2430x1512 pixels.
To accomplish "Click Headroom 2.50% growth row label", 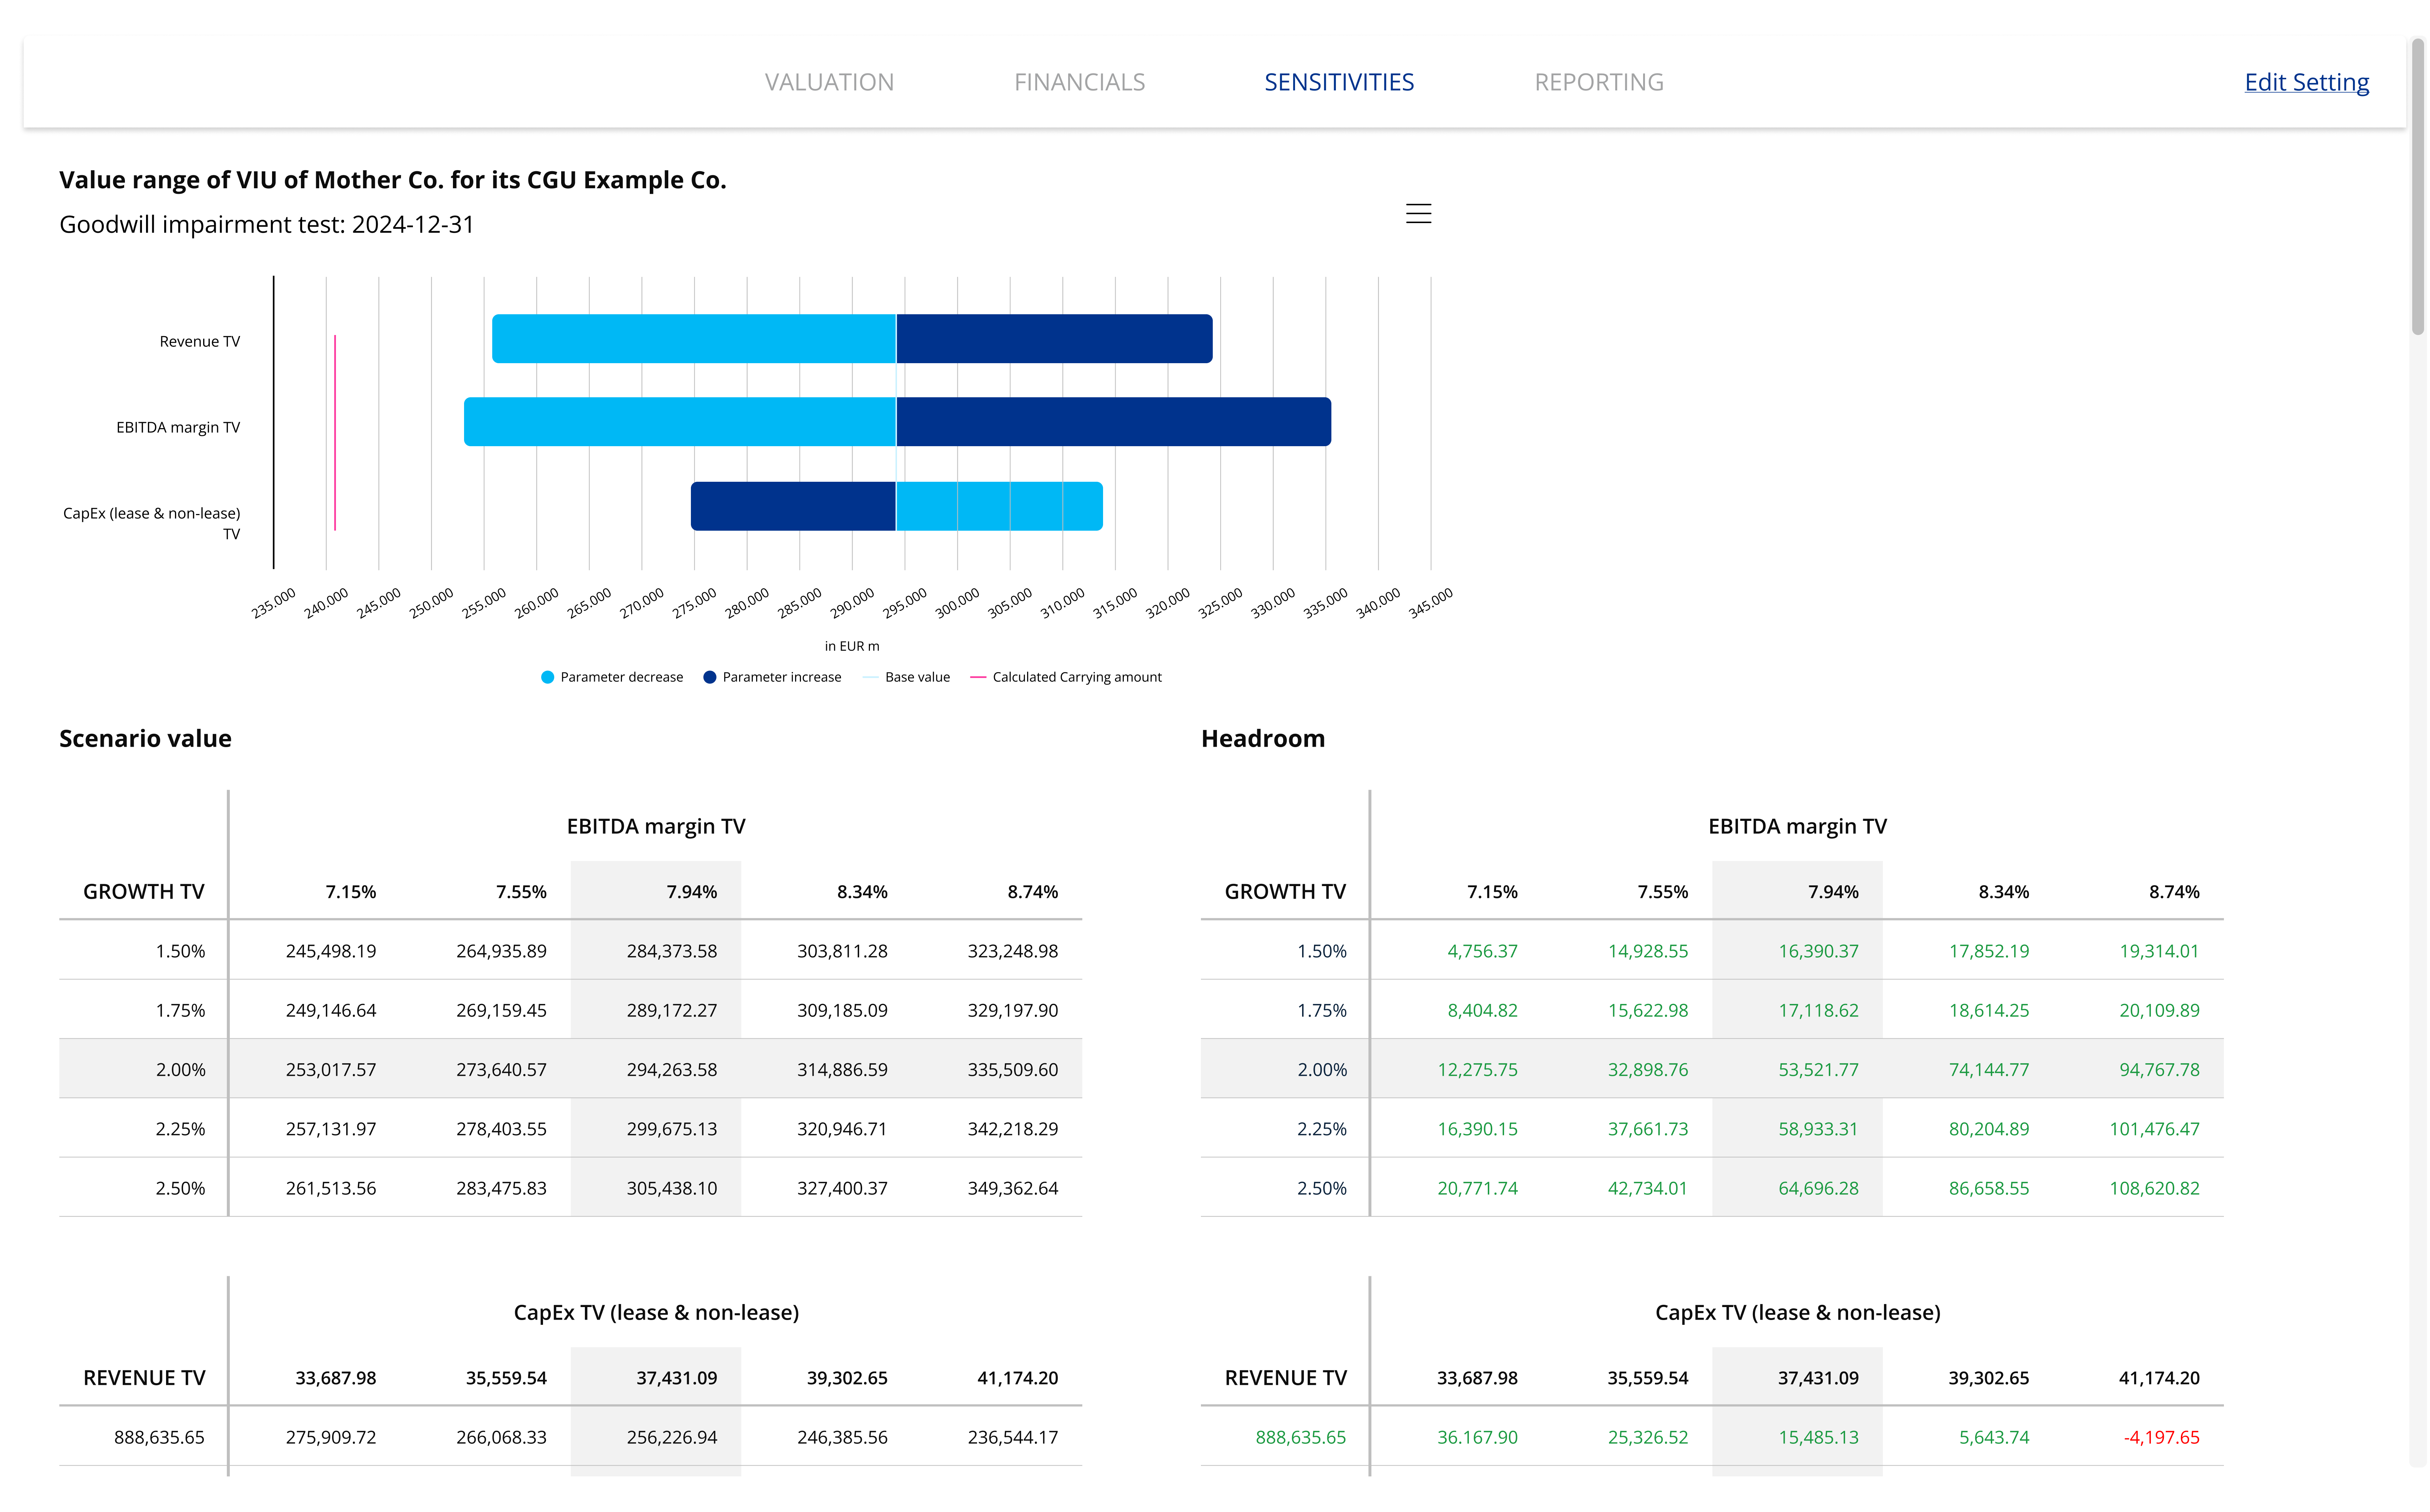I will point(1322,1188).
